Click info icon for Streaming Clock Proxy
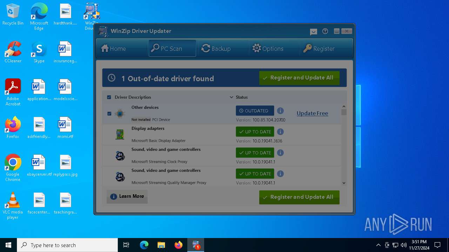 [x=280, y=153]
